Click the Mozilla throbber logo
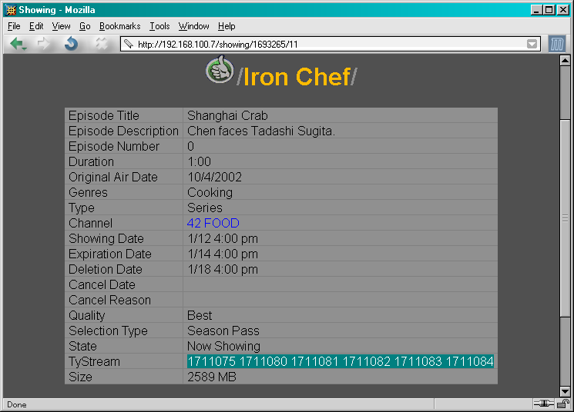This screenshot has width=574, height=412. coord(557,44)
